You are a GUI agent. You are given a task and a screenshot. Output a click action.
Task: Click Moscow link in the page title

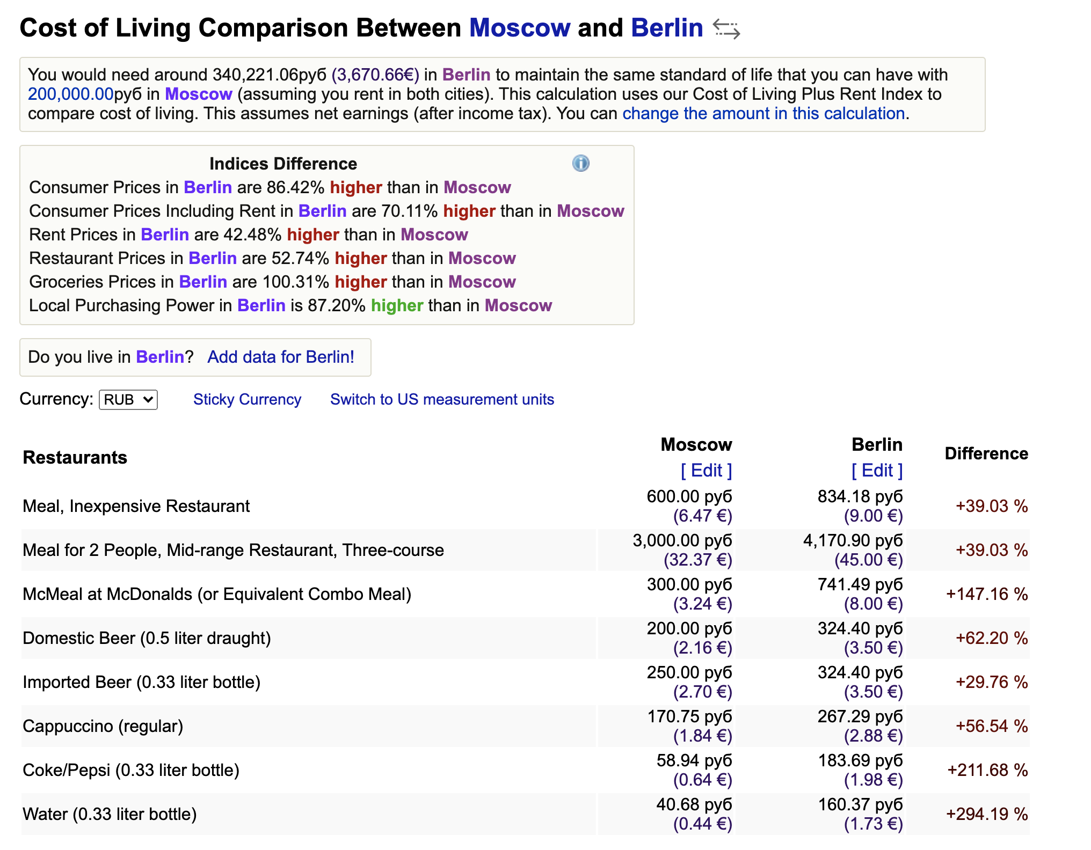[520, 28]
